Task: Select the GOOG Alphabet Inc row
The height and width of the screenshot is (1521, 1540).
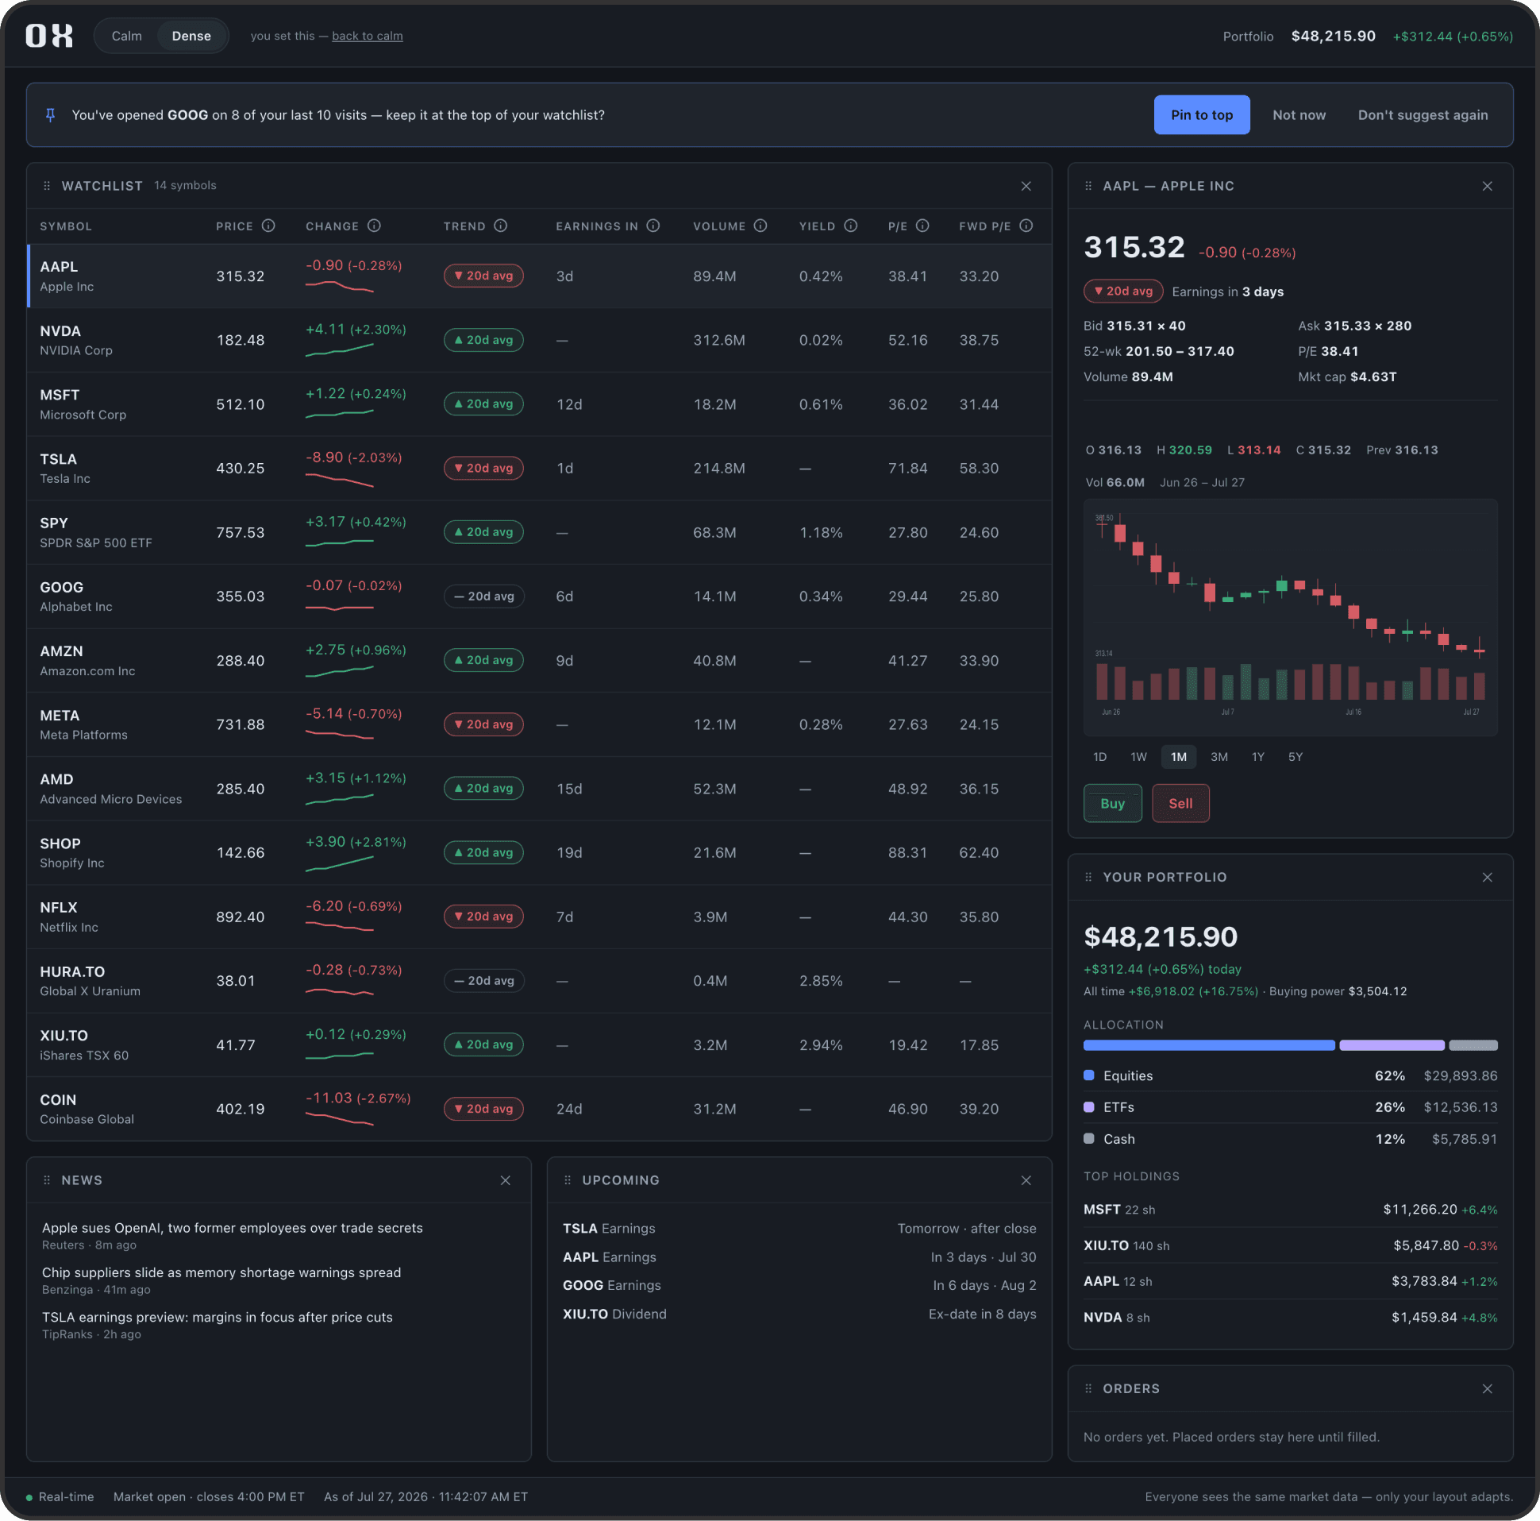Action: (x=539, y=596)
